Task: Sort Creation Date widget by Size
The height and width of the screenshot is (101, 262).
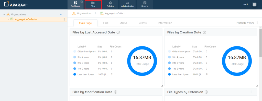Action: [x=194, y=47]
